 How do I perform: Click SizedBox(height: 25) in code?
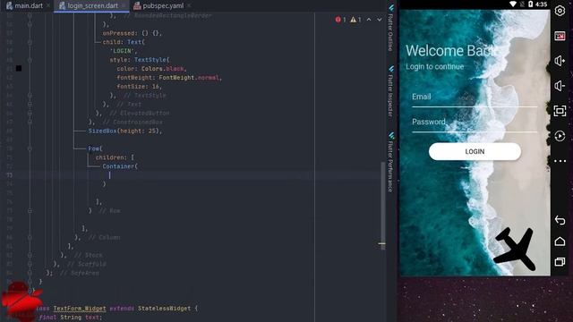[x=124, y=131]
